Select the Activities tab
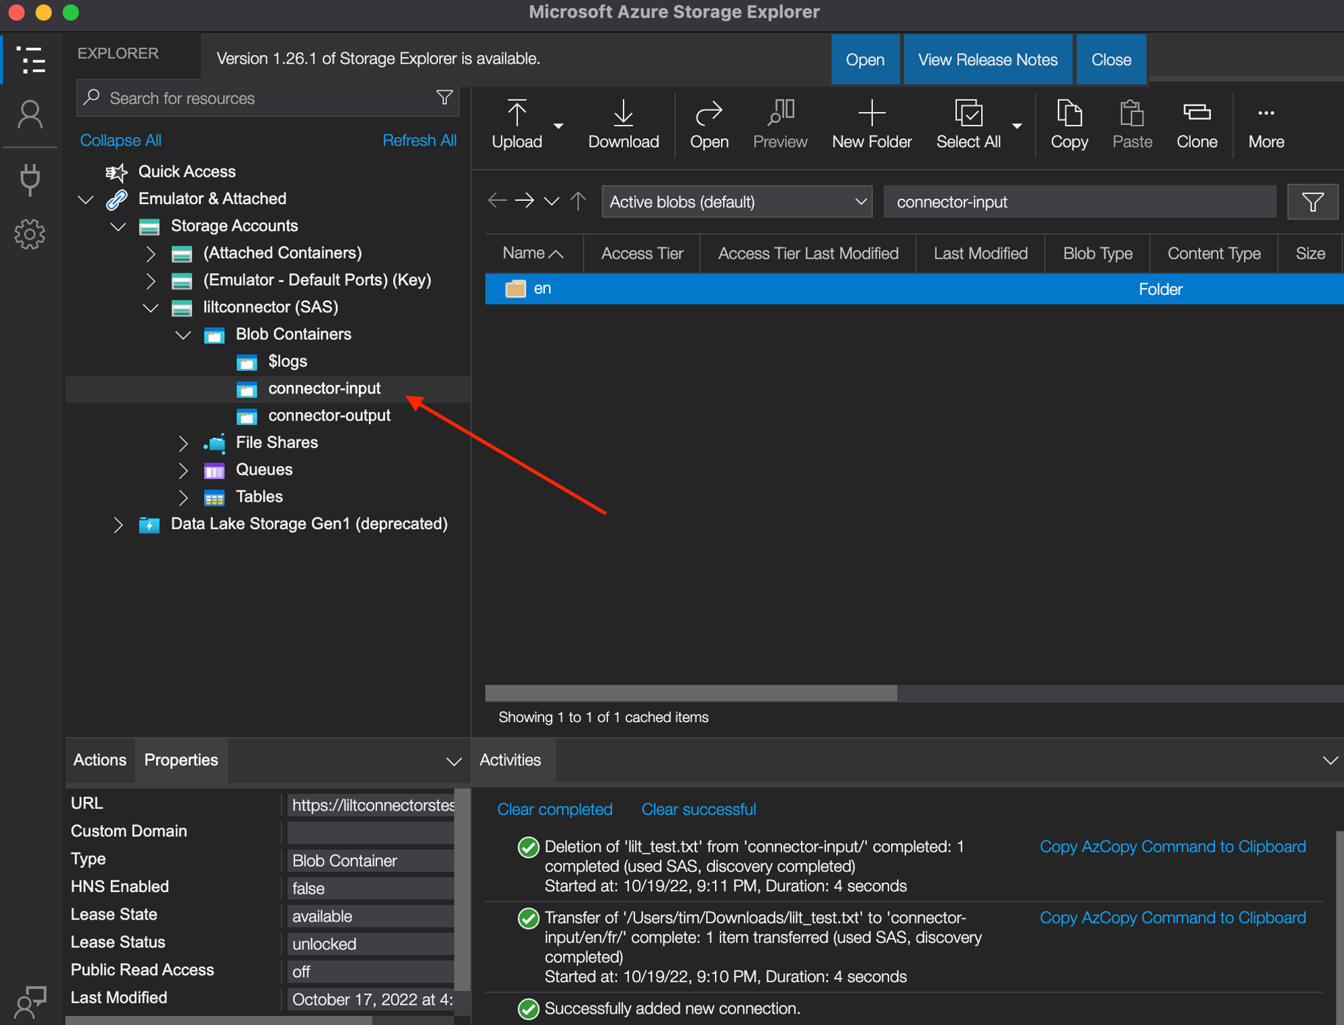 (x=510, y=760)
